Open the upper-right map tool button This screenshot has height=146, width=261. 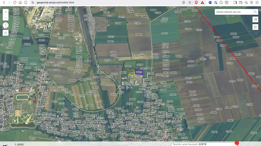[255, 19]
